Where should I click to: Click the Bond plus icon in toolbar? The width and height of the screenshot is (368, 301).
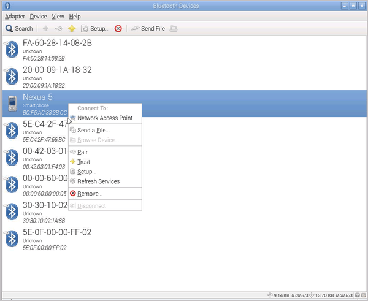[x=45, y=28]
